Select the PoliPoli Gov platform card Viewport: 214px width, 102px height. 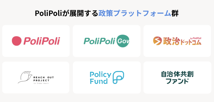[106, 41]
